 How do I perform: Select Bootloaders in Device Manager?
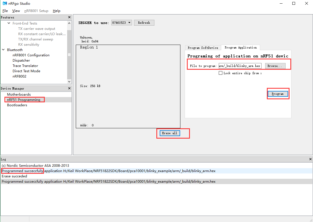[x=17, y=105]
